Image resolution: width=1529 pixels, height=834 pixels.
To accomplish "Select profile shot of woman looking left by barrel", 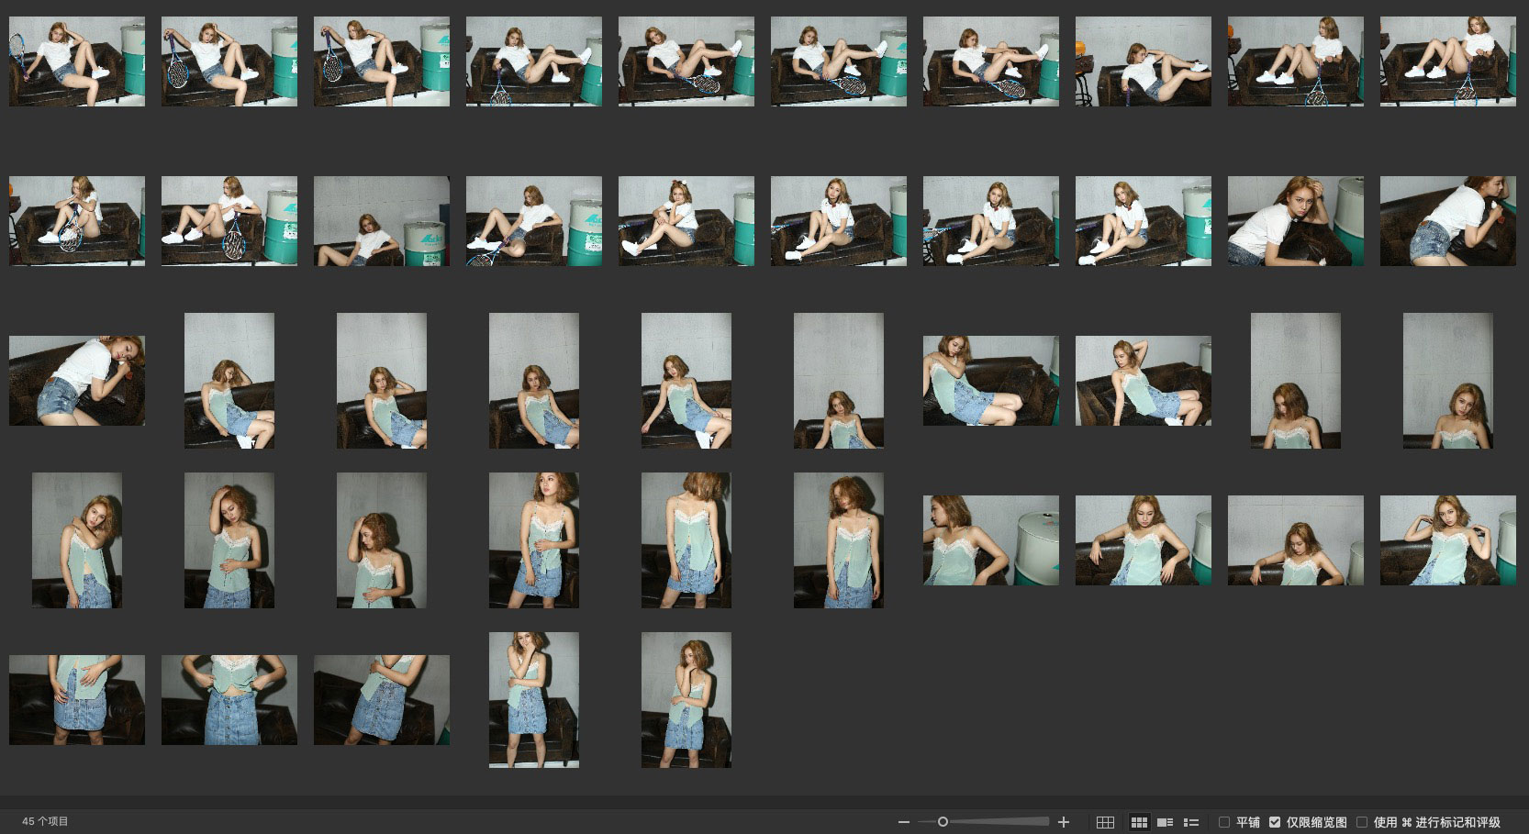I will tap(990, 540).
